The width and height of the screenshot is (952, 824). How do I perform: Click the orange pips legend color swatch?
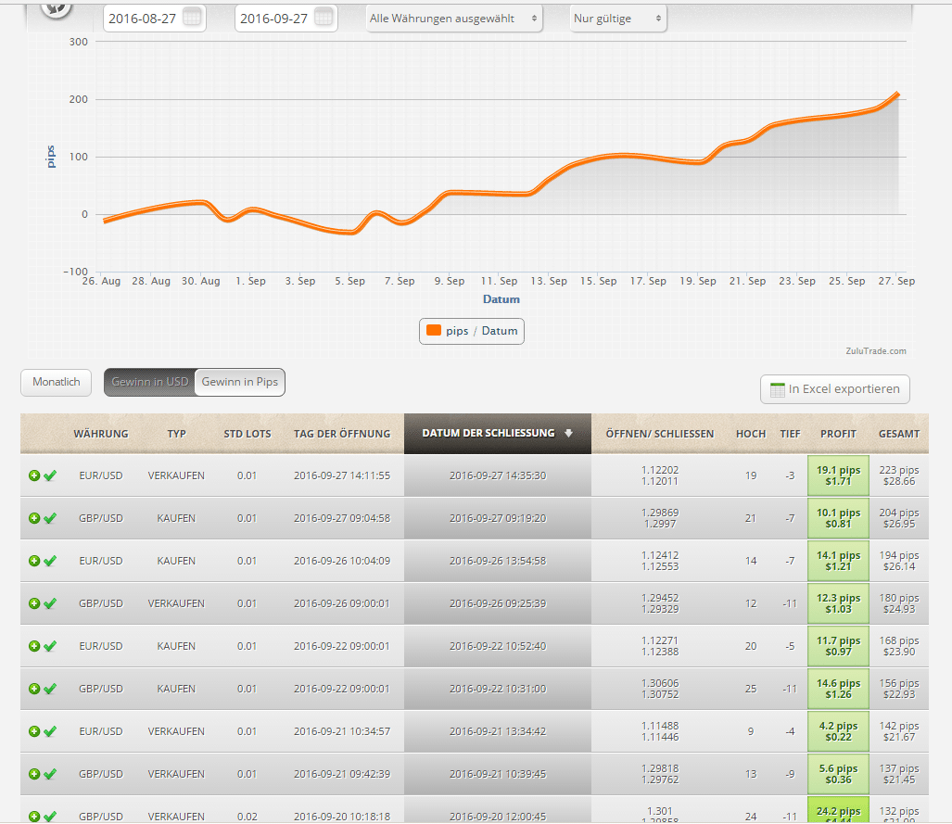433,331
